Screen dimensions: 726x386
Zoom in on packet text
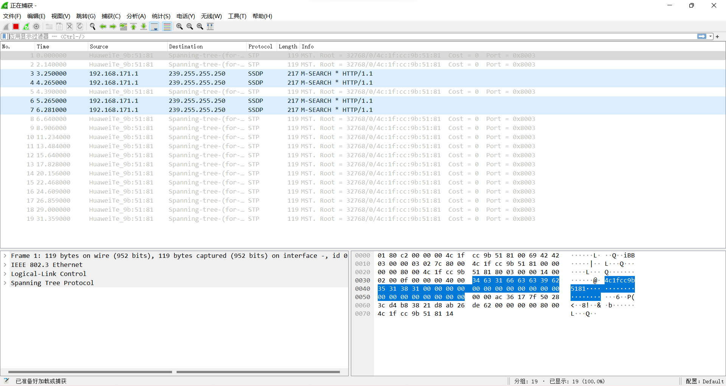coord(180,26)
